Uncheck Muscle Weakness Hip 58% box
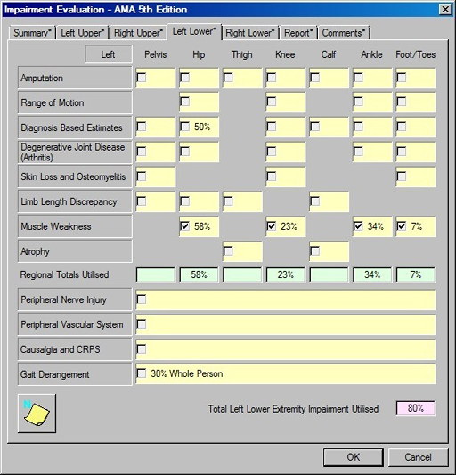This screenshot has height=475, width=456. [185, 226]
